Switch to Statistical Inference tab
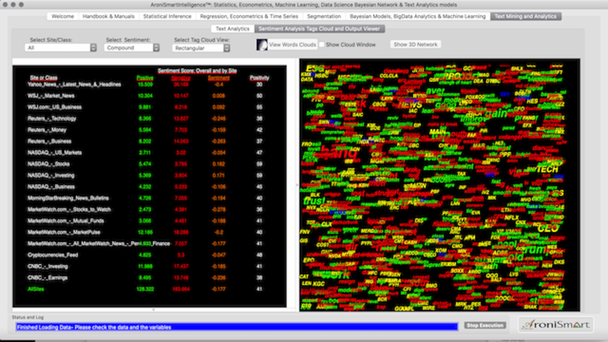 (168, 16)
